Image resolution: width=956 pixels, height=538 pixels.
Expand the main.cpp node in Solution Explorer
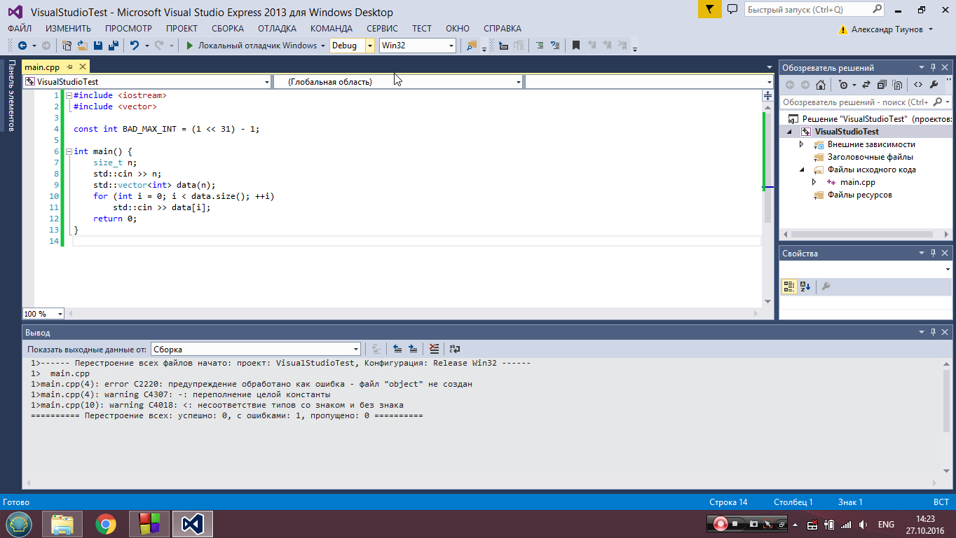(814, 182)
